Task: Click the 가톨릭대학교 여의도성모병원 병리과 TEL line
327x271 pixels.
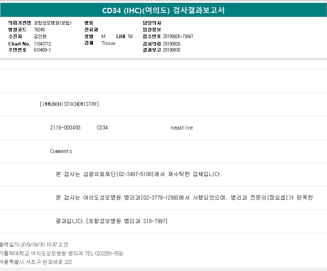Action: [62, 254]
